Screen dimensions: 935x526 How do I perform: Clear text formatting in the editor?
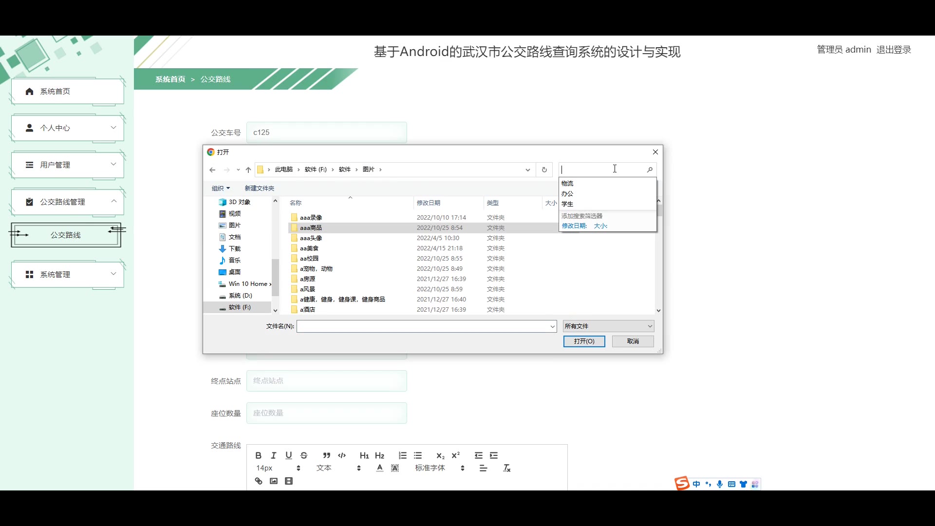pyautogui.click(x=506, y=468)
